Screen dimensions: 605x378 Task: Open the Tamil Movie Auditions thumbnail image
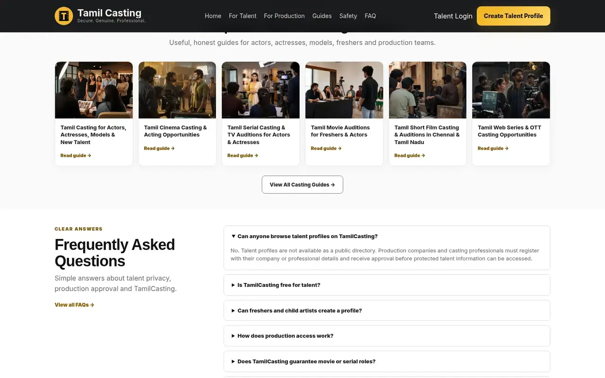[344, 90]
